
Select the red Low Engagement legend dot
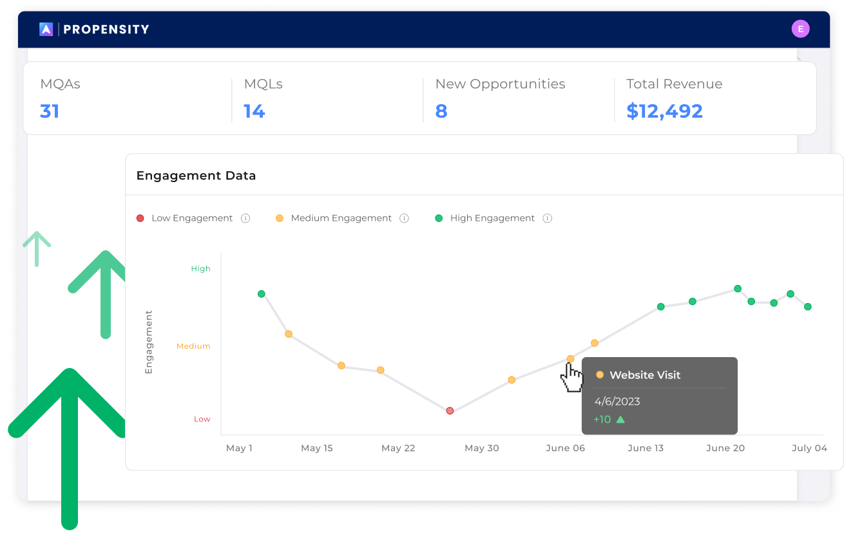click(x=140, y=218)
